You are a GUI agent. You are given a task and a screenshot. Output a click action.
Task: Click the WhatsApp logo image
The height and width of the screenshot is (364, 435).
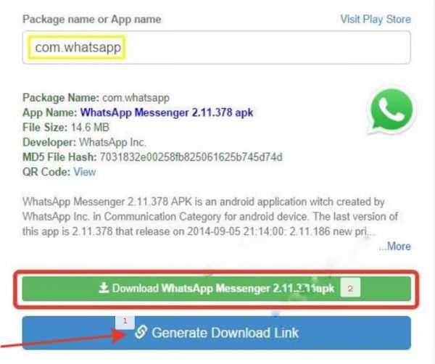pos(391,110)
